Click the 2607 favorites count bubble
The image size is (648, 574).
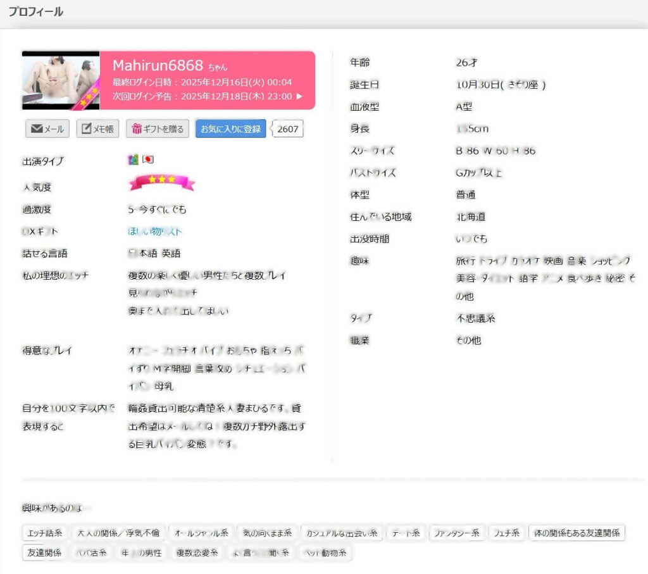coord(289,129)
